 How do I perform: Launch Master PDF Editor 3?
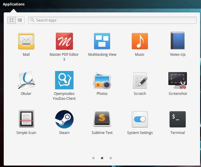click(64, 41)
